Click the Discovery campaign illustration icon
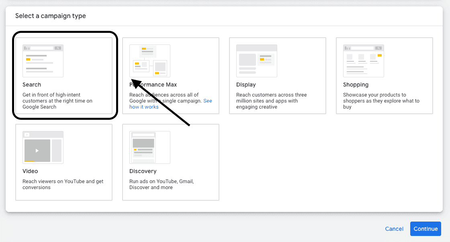 pos(149,147)
